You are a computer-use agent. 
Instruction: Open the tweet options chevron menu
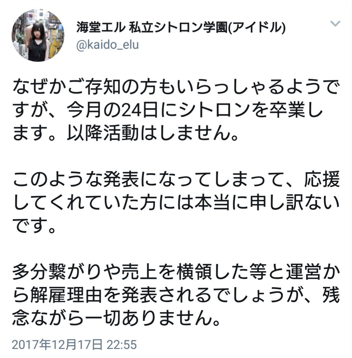click(x=335, y=23)
